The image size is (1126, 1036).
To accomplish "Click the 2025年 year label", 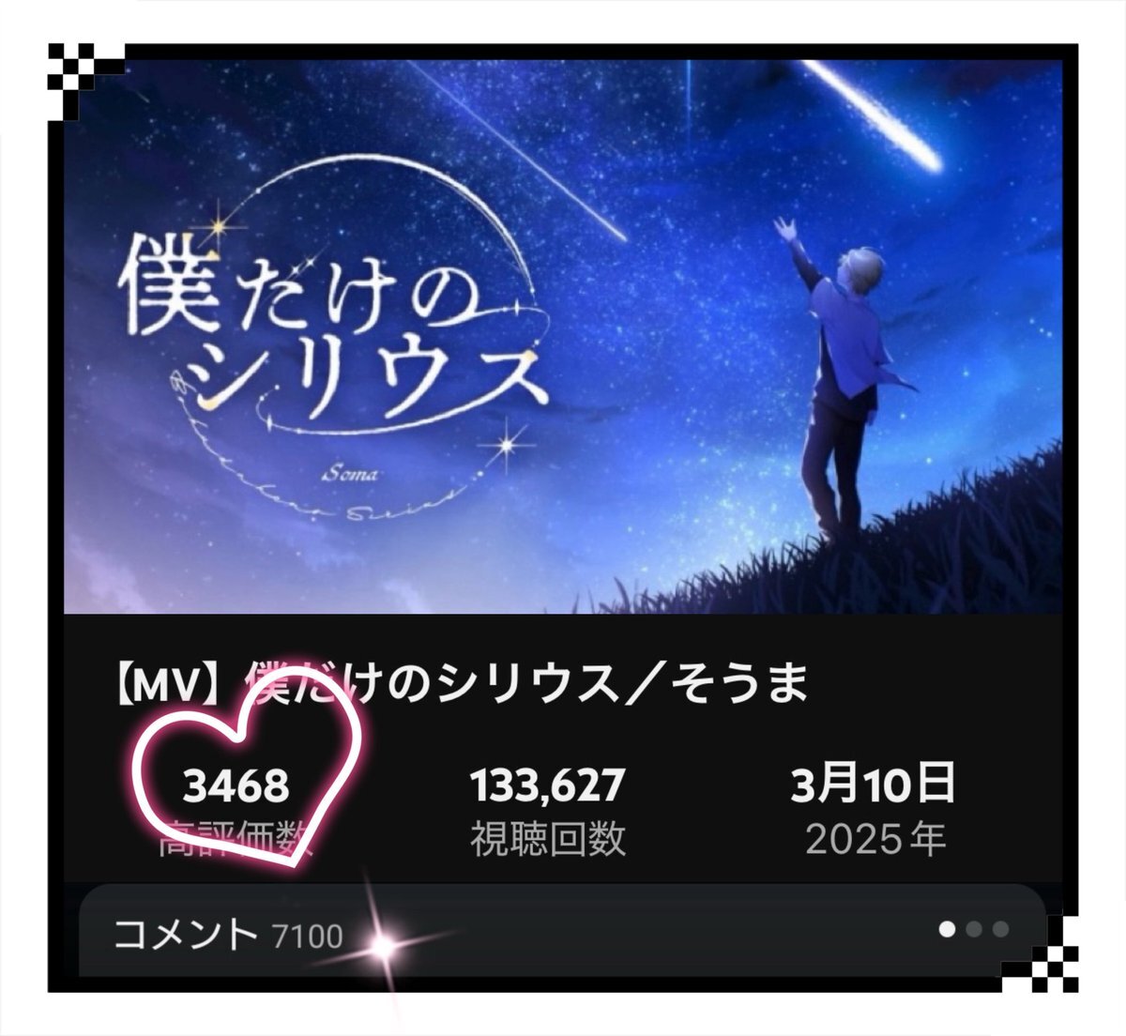I will [x=875, y=840].
